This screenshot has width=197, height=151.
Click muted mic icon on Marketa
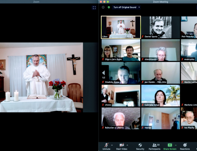pos(182,105)
